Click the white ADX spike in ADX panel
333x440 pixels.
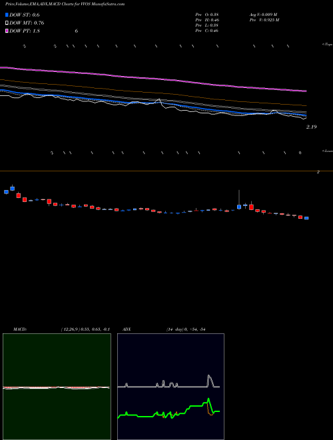(x=209, y=380)
